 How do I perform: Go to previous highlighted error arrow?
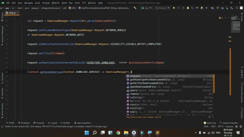click(225, 18)
